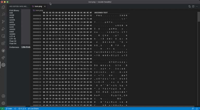Select the Hex Editor activity bar icon
200x110 pixels.
(x=3, y=65)
